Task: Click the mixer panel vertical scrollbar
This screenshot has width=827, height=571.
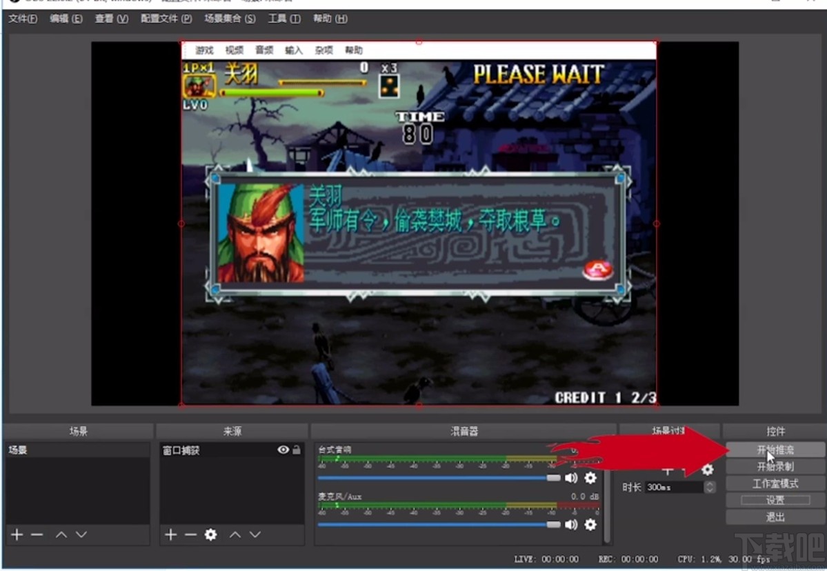Action: 606,493
